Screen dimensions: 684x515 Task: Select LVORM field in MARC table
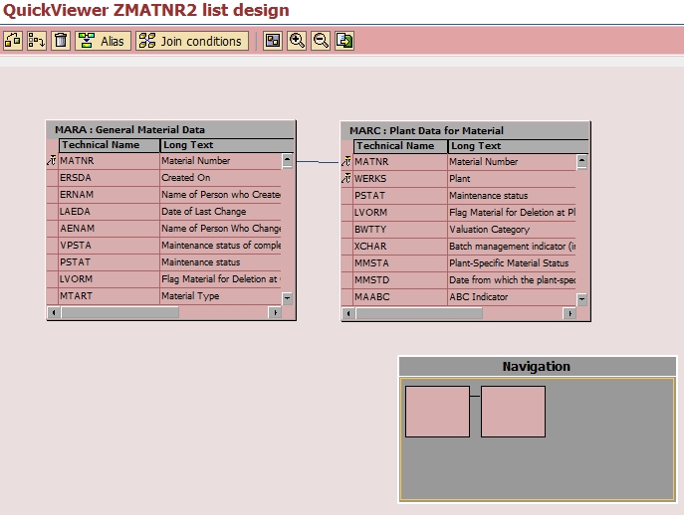pyautogui.click(x=400, y=212)
